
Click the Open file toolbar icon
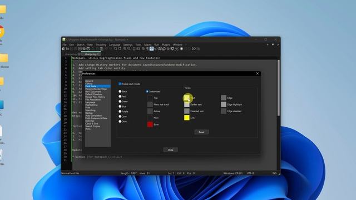coord(67,49)
